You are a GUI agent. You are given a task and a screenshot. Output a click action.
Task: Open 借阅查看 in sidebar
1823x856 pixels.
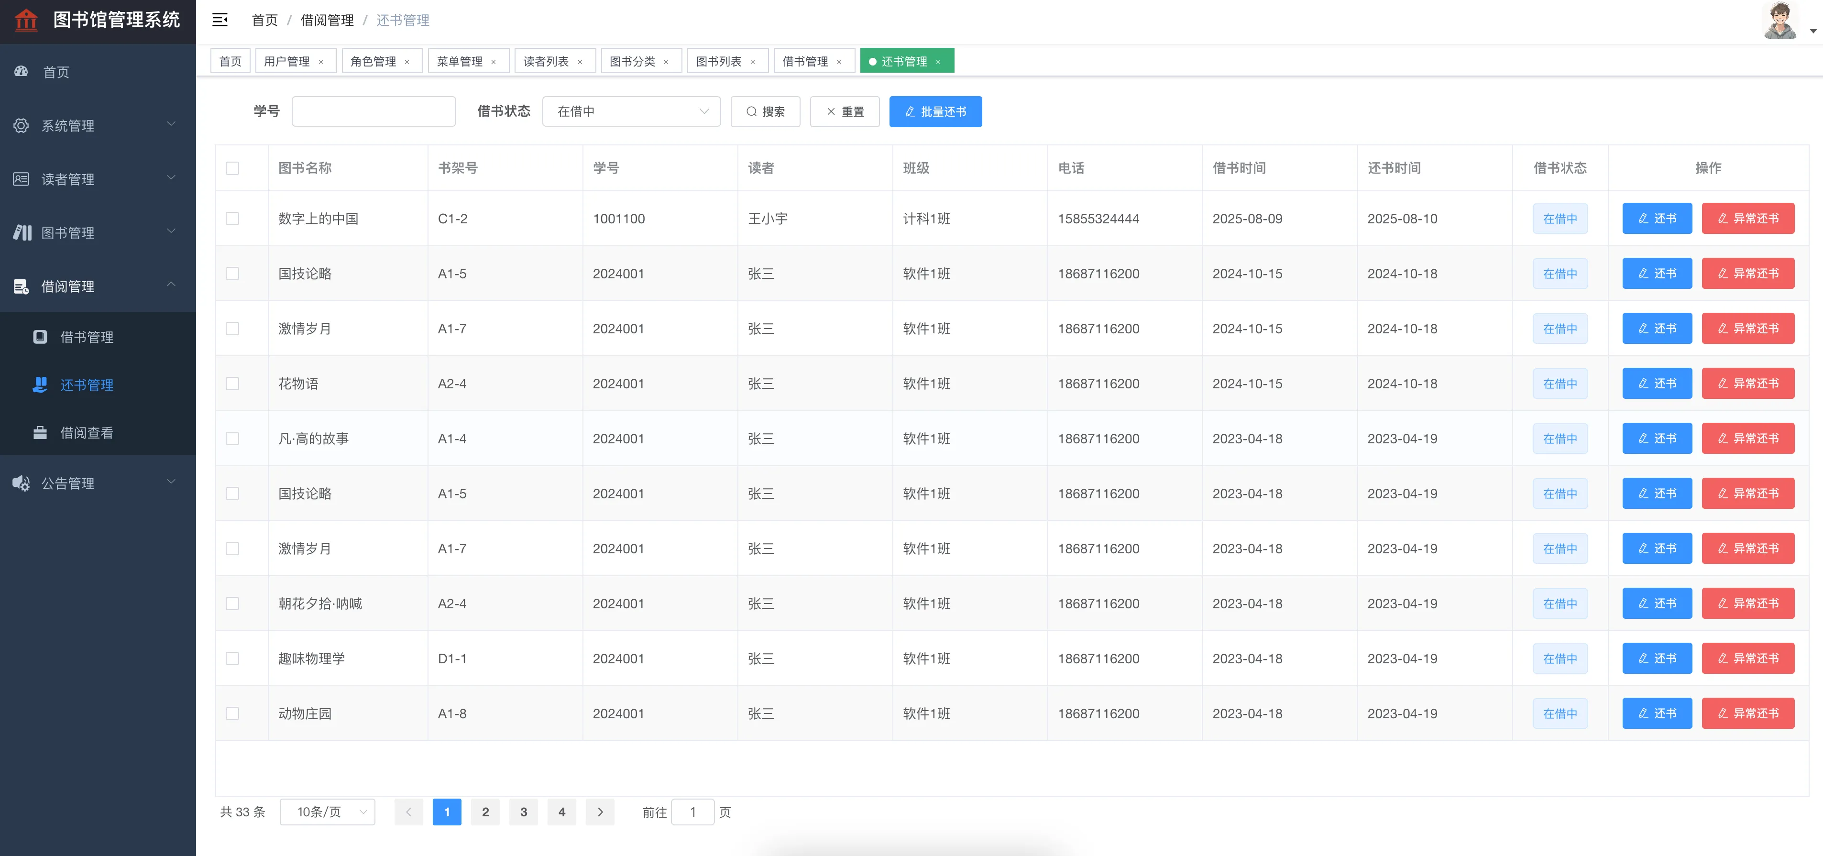click(x=87, y=433)
